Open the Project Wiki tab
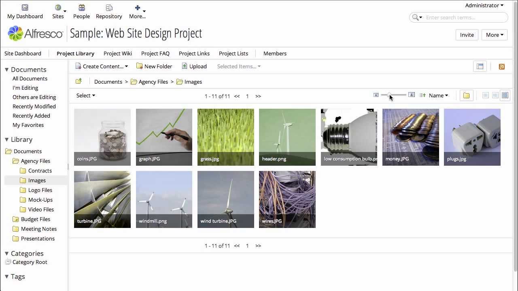 (117, 53)
